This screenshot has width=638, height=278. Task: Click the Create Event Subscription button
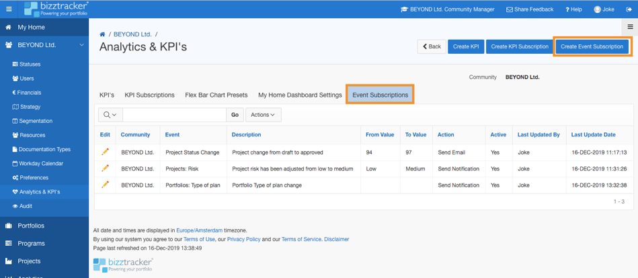[x=592, y=47]
